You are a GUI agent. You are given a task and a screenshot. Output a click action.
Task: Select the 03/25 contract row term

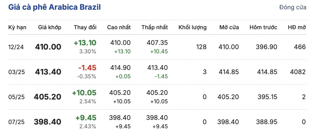17,72
